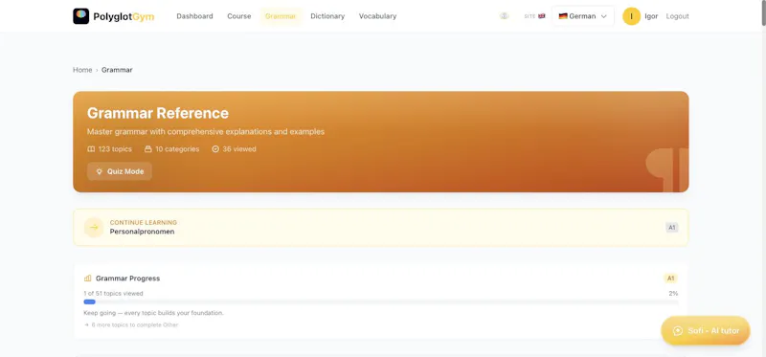
Task: Open the Dictionary page
Action: [x=327, y=16]
